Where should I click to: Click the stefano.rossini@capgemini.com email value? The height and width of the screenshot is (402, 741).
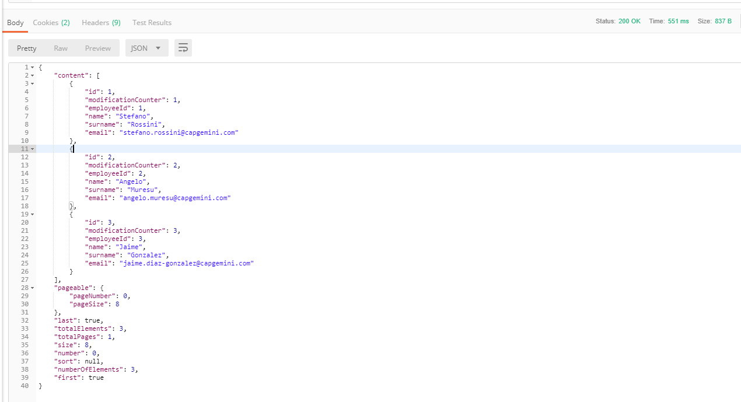179,132
